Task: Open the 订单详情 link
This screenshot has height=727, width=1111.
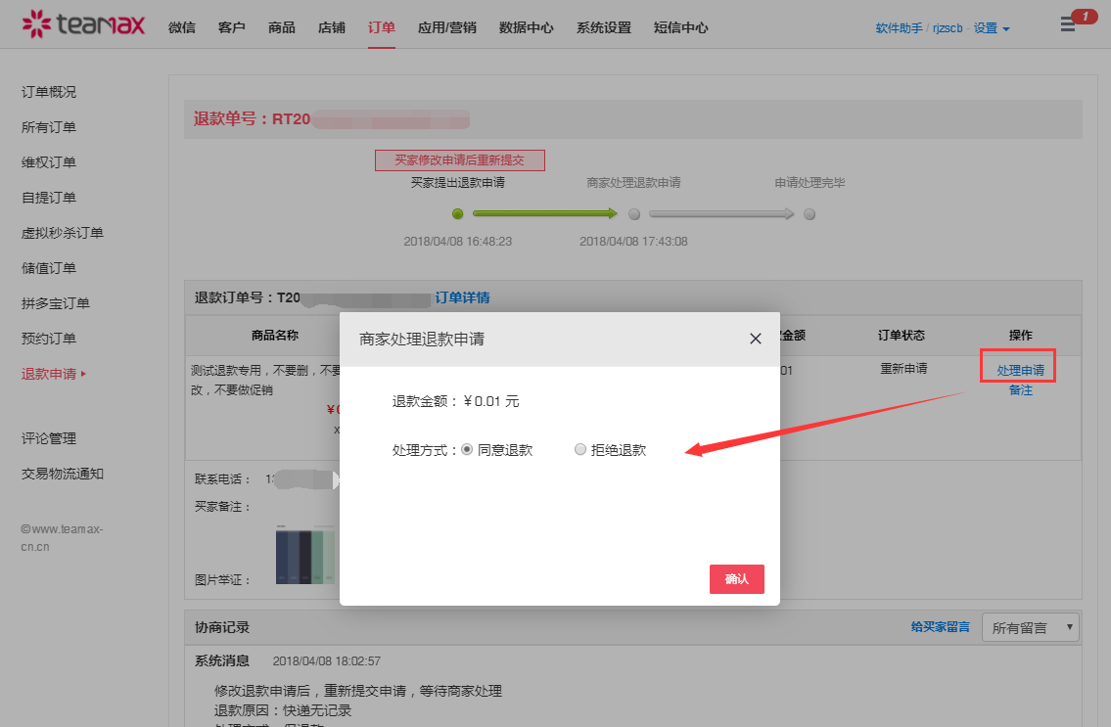Action: point(462,297)
